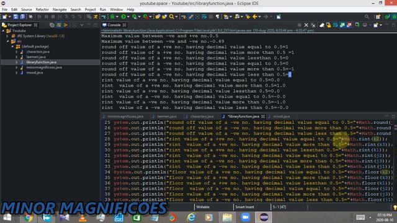Click the green Run button

[x=123, y=17]
